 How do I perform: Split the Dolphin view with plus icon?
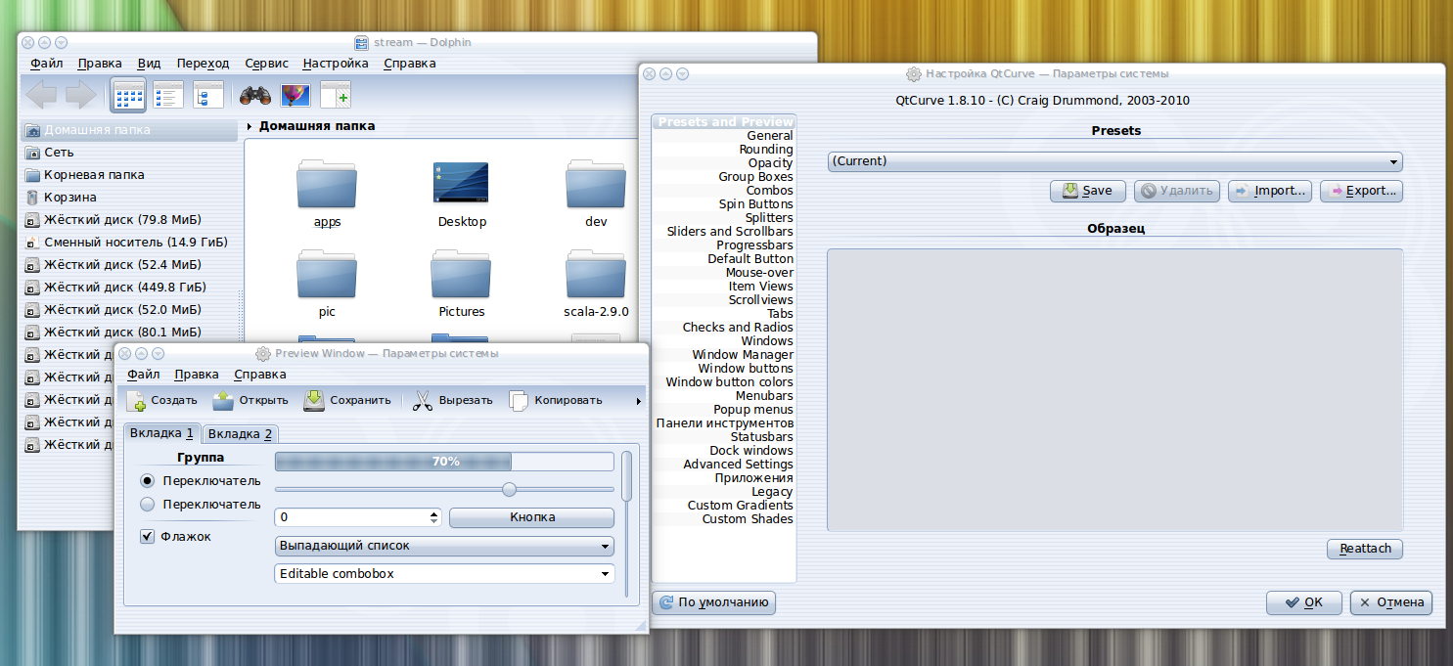click(x=336, y=95)
